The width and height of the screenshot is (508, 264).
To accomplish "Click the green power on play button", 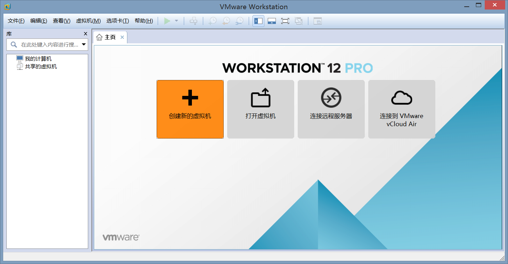I will 167,21.
